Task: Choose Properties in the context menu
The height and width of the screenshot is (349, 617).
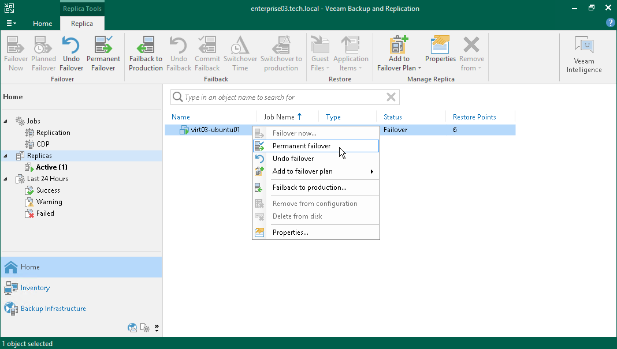Action: 316,232
